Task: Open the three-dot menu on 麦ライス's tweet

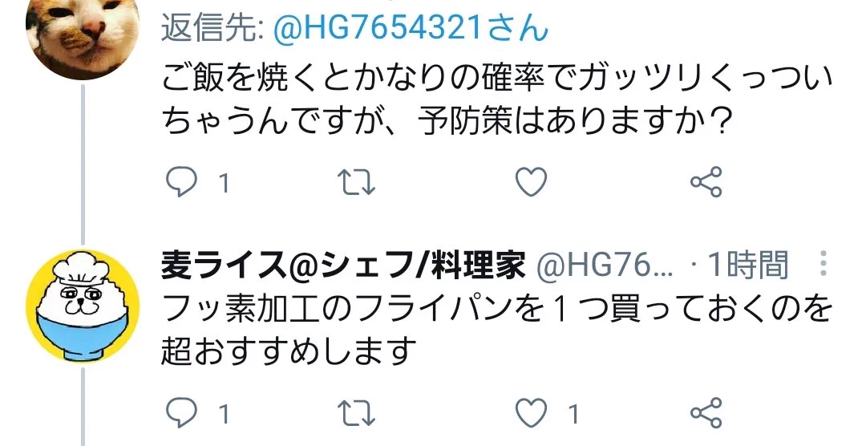Action: click(823, 264)
